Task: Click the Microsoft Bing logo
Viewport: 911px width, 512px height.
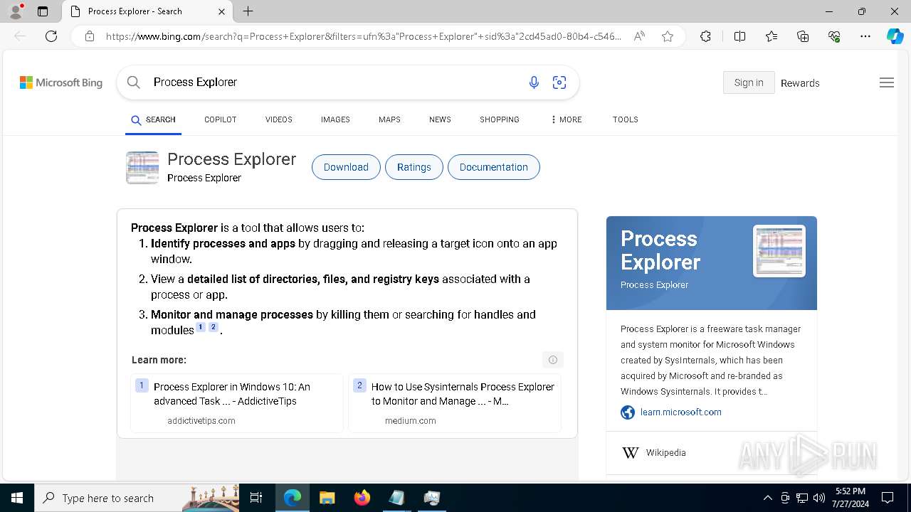Action: click(x=61, y=82)
